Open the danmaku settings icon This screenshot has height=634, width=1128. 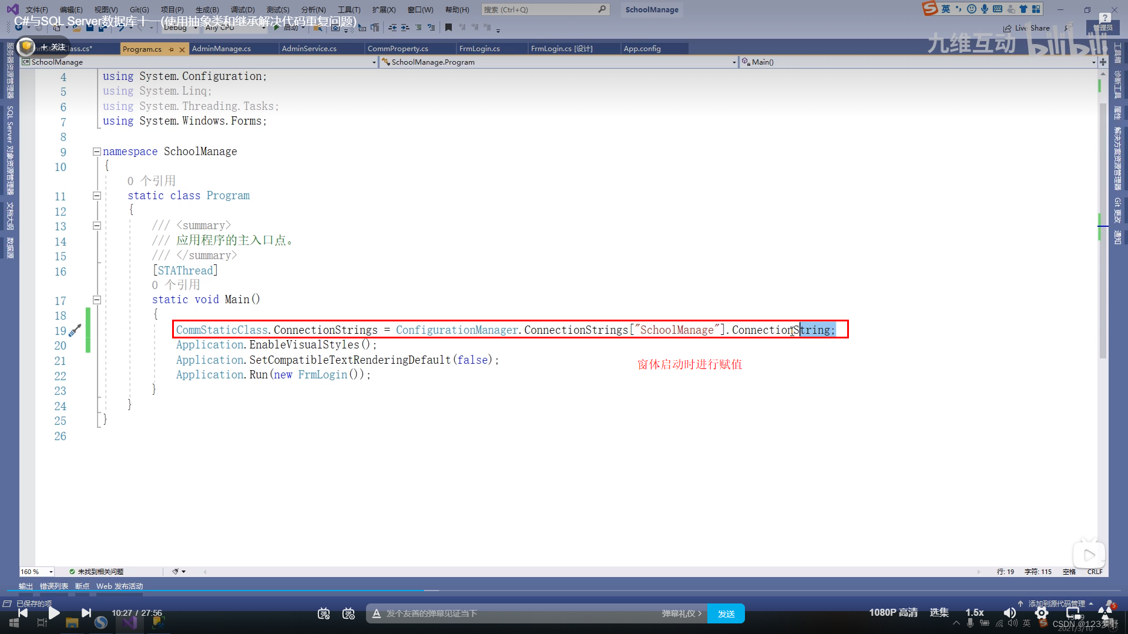(349, 614)
